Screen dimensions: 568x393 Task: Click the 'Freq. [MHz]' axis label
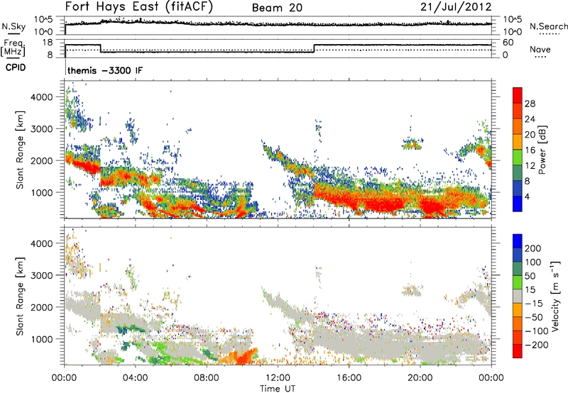coord(13,48)
